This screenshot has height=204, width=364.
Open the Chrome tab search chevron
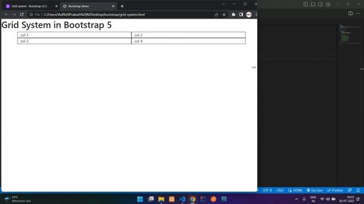224,4
